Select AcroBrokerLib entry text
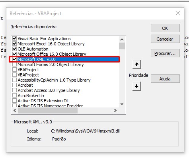Viewport: 189px width, 162px height. click(31, 96)
